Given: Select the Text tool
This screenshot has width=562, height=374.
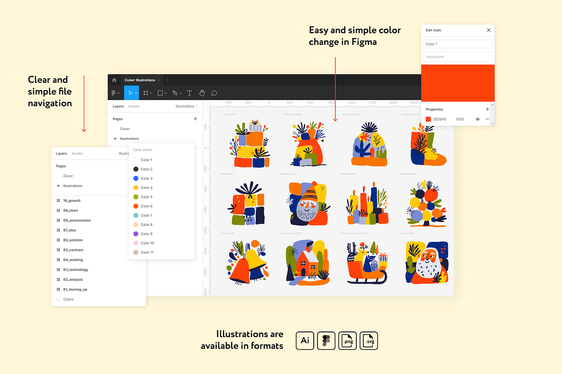Looking at the screenshot, I should [189, 93].
